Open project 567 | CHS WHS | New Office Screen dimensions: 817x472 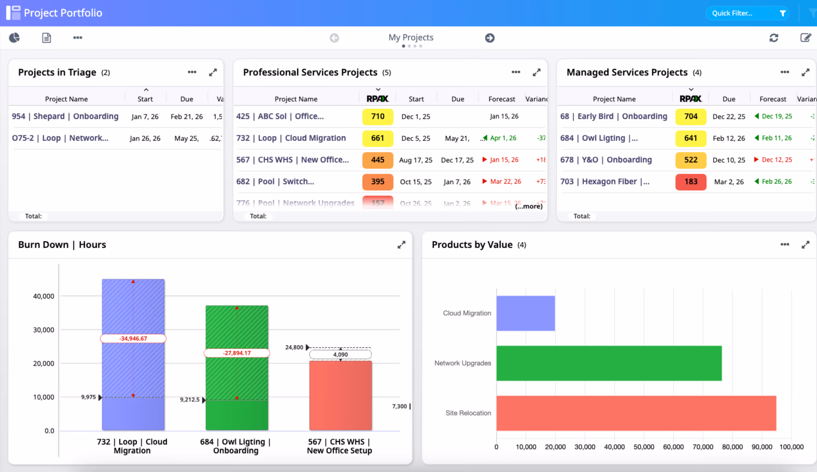292,160
